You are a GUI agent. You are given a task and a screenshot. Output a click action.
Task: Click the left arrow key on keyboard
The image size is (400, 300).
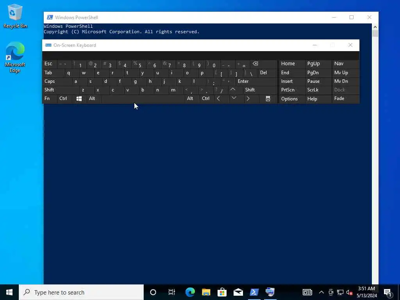pyautogui.click(x=218, y=99)
